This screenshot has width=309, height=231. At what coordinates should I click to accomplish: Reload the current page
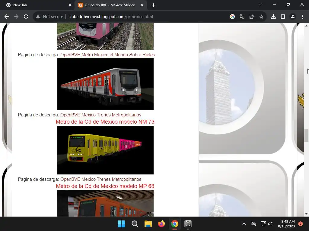tap(26, 17)
